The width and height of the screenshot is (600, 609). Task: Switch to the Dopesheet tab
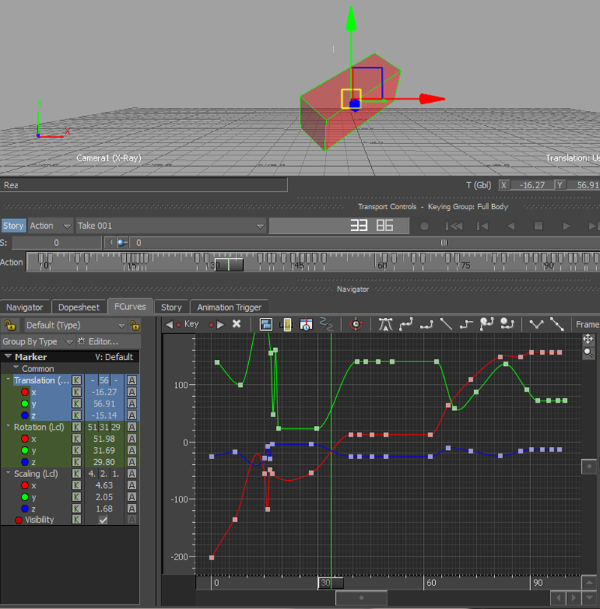[x=79, y=307]
